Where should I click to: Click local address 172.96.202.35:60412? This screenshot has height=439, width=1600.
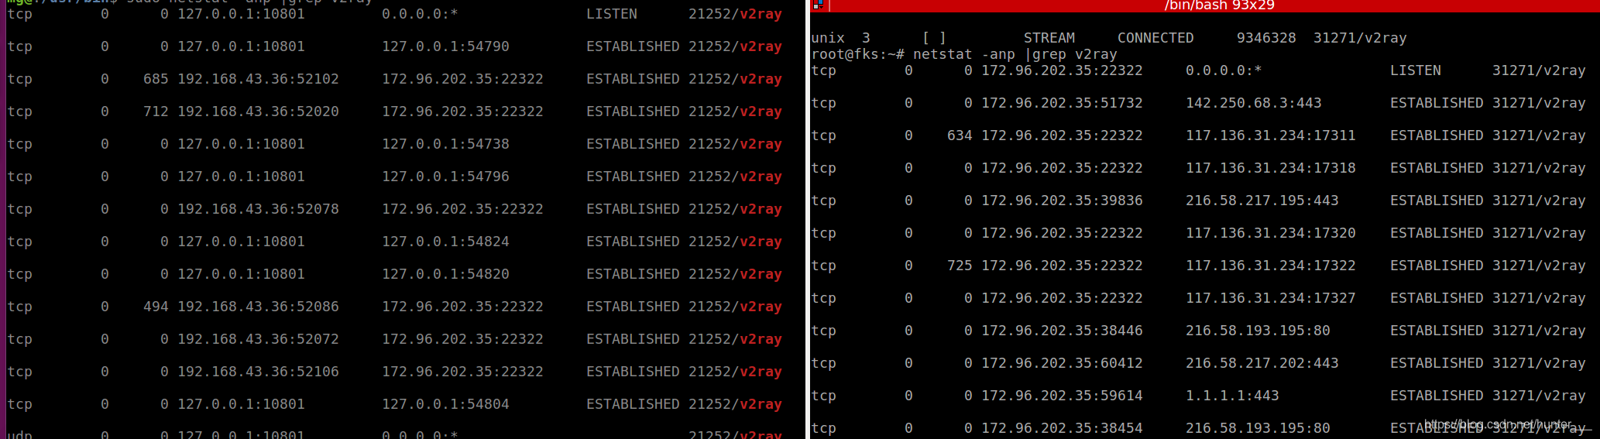coord(1062,363)
